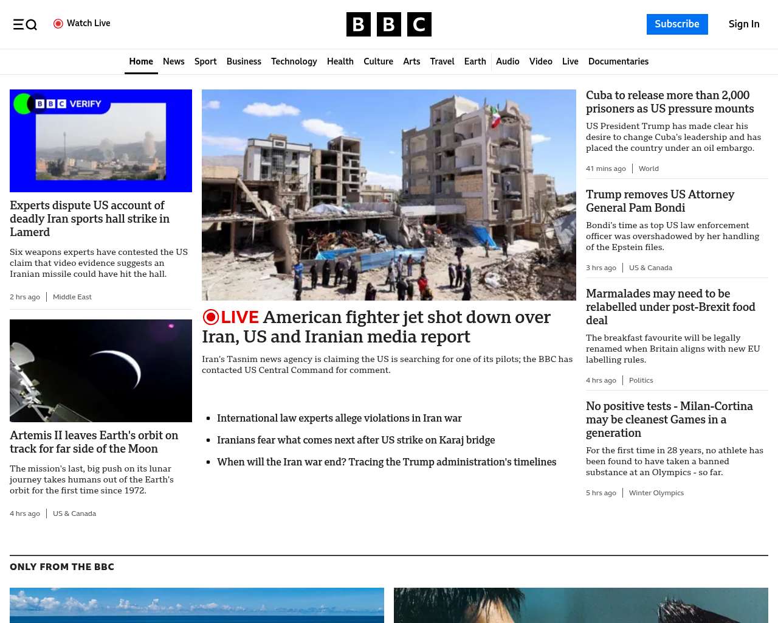Open the marmalades relabelling article
The height and width of the screenshot is (623, 778).
click(670, 307)
